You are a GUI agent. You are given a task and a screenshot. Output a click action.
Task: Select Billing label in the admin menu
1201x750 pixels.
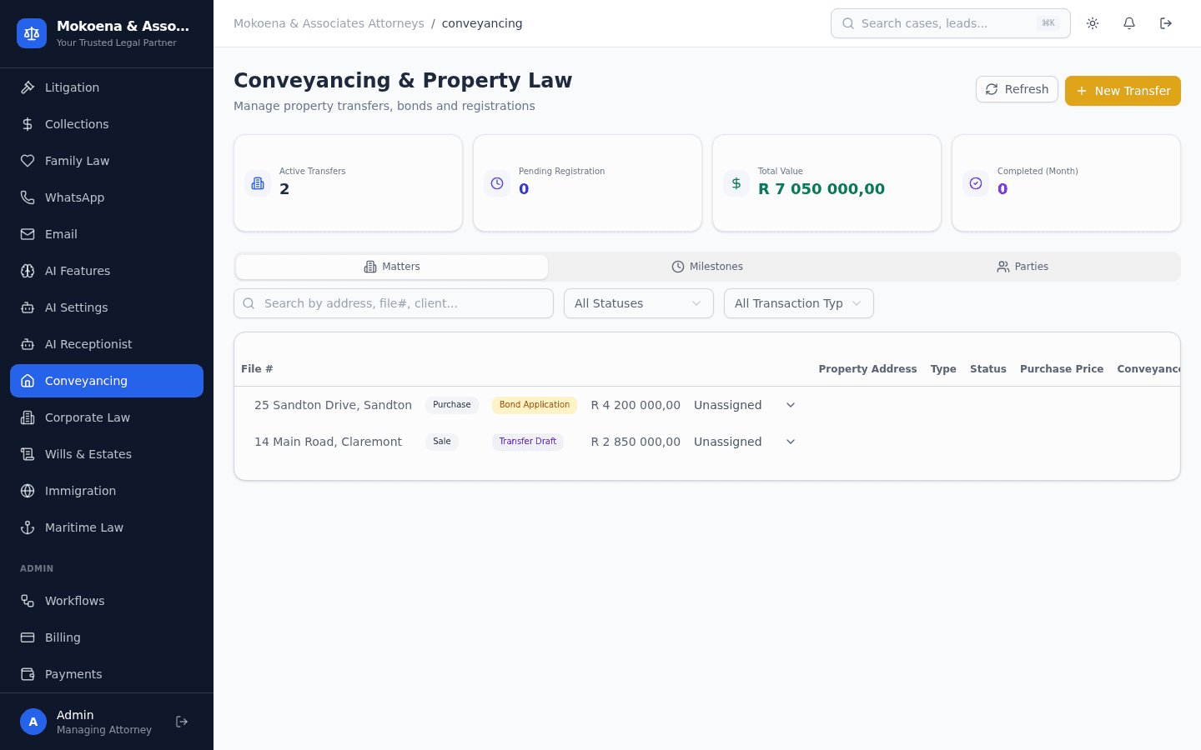click(63, 637)
